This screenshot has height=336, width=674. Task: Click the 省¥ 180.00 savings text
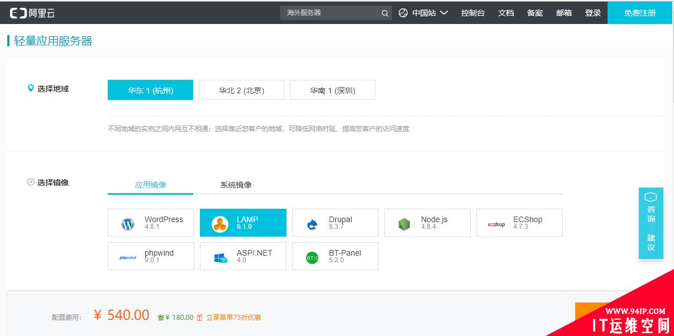[175, 317]
